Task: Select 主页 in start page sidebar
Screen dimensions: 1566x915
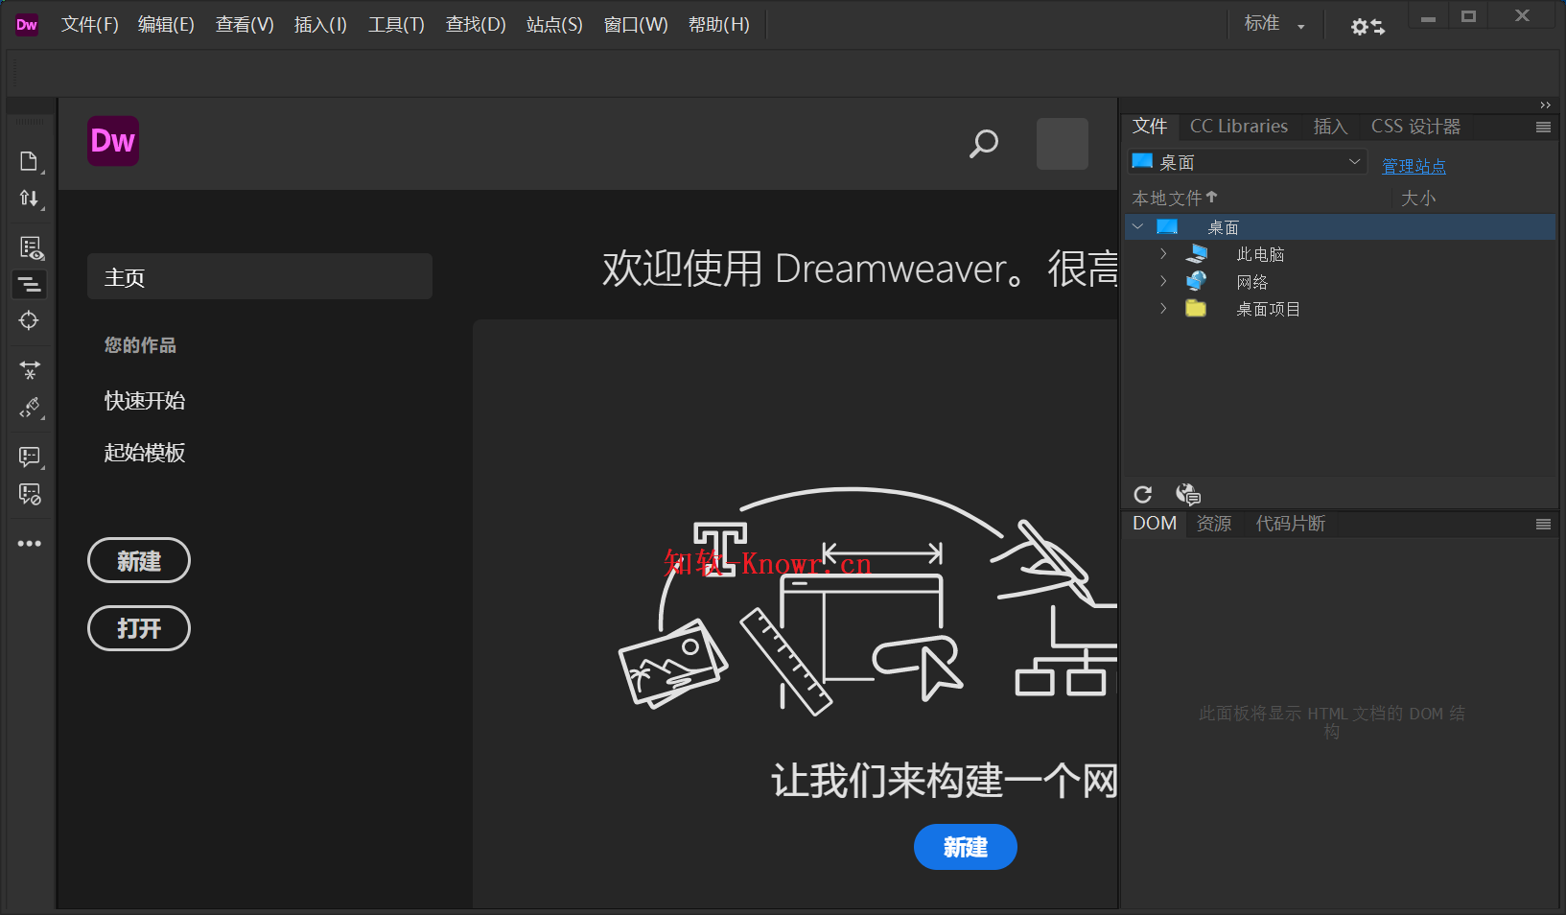Action: tap(260, 277)
